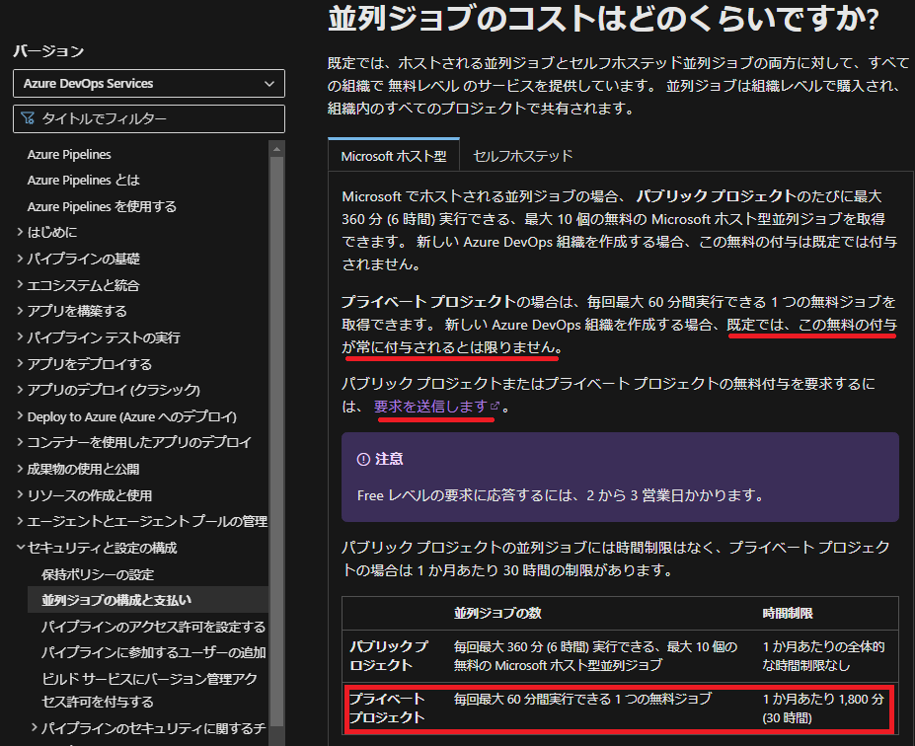The image size is (915, 746).
Task: Click the バージョン label above the dropdown
Action: [48, 51]
